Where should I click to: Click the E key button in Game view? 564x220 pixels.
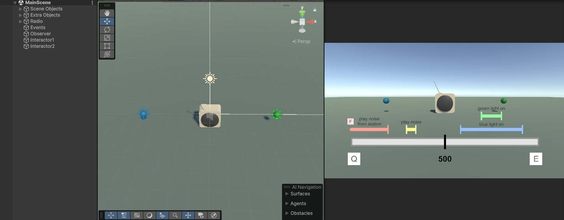536,159
